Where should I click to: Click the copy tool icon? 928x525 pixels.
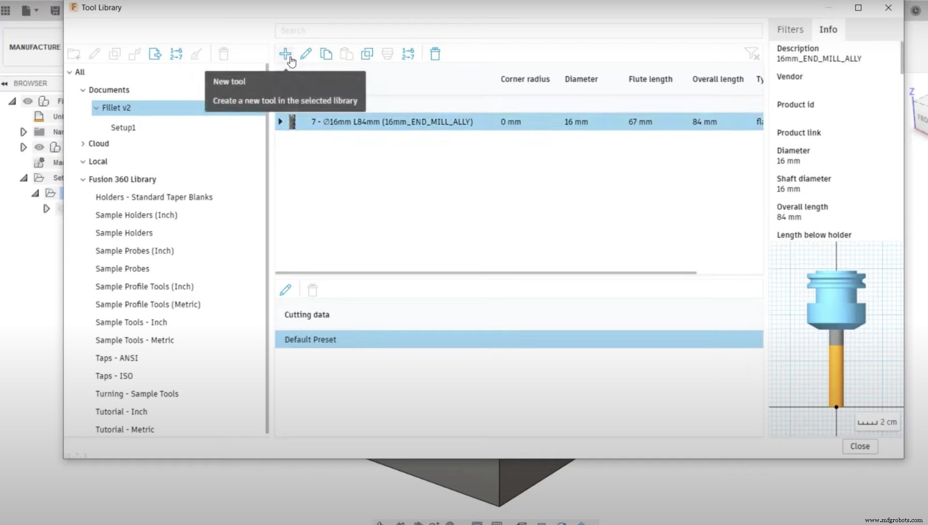pos(326,54)
